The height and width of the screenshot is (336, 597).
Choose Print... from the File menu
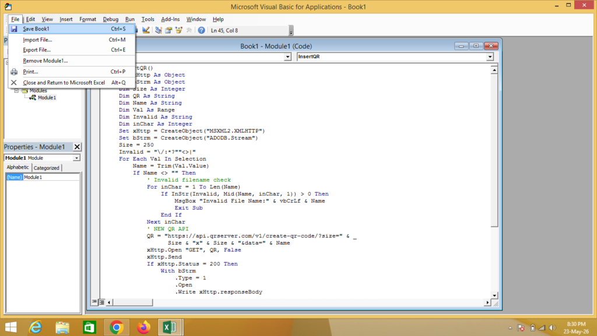pos(72,72)
